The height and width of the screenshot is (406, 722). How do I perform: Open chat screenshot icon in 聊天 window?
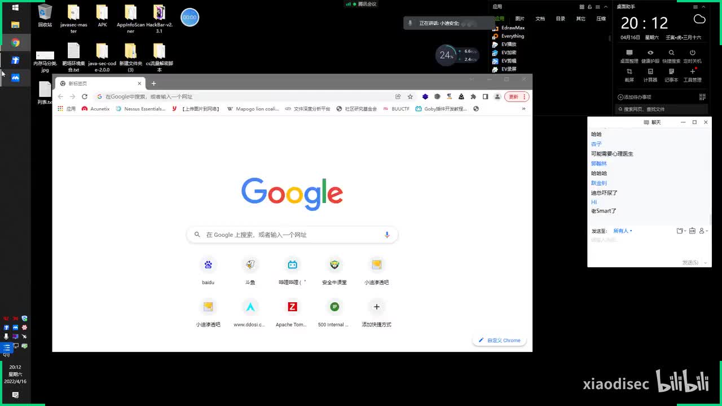[x=692, y=231]
